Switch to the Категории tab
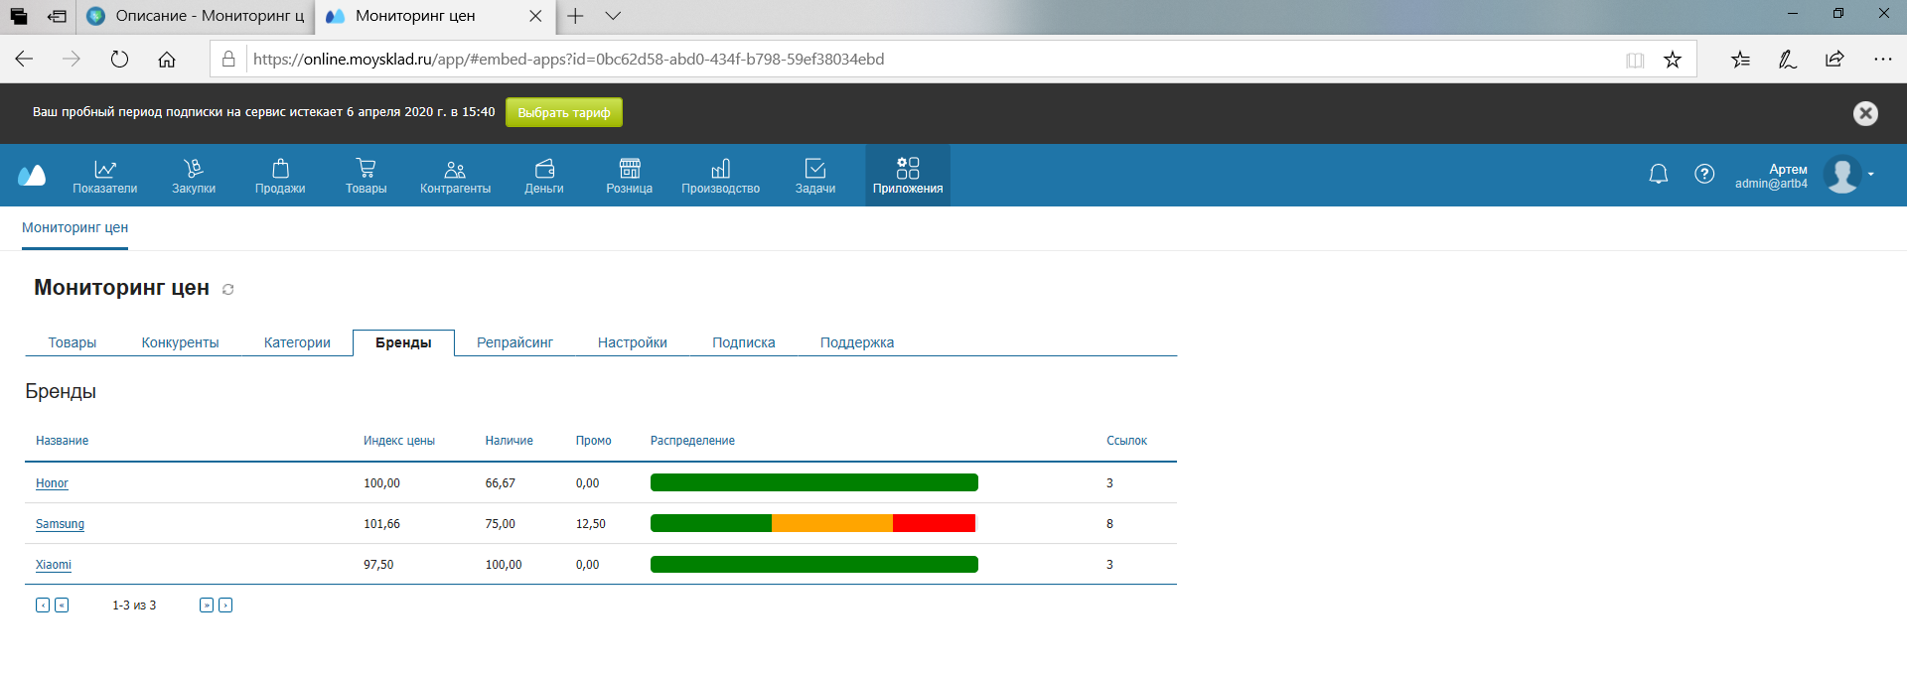 (297, 342)
